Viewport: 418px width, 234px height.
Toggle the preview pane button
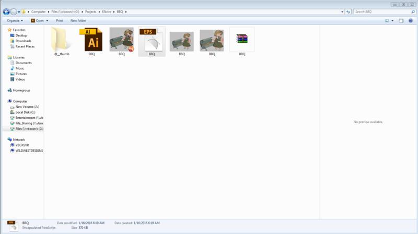401,20
